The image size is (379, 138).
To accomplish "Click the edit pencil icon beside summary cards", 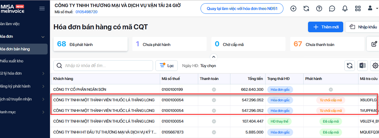I will point(374,44).
